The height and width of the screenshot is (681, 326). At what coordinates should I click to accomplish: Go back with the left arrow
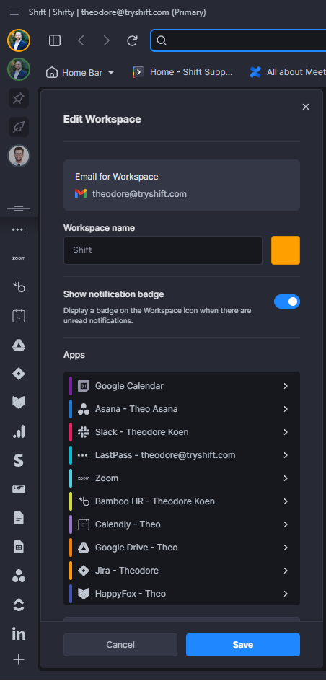tap(81, 40)
